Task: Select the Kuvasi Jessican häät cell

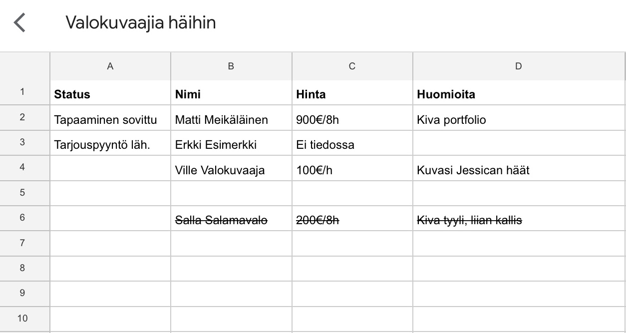Action: [x=518, y=170]
